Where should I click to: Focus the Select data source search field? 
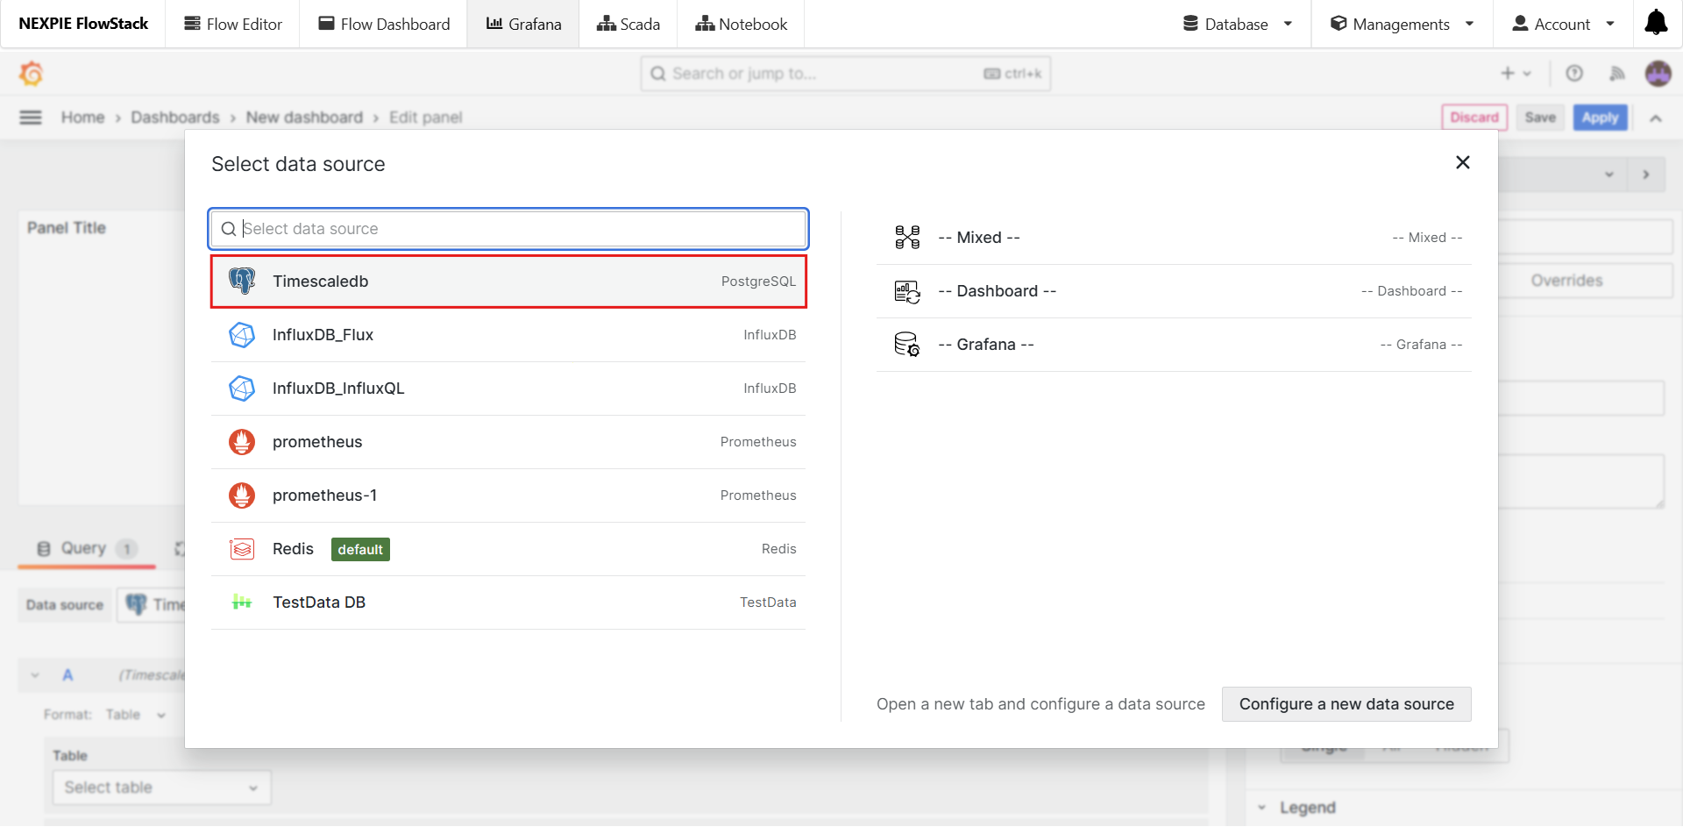coord(508,229)
